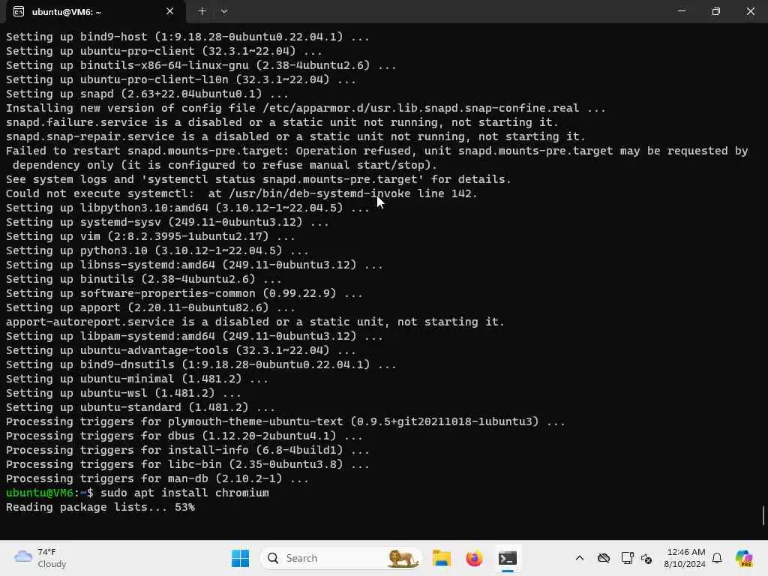Show hidden system tray icons

tap(580, 558)
